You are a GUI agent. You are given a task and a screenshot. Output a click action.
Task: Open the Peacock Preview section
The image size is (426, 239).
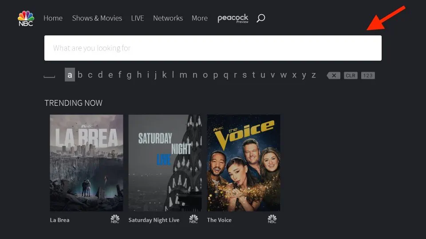(233, 18)
